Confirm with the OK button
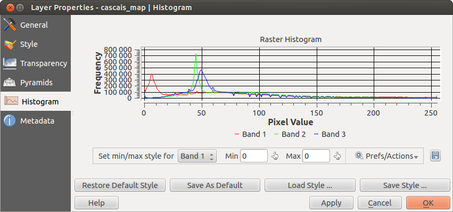 428,203
